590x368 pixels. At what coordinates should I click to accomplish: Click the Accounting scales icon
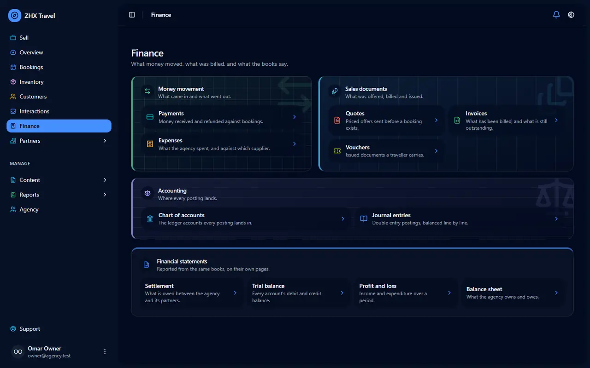(147, 193)
